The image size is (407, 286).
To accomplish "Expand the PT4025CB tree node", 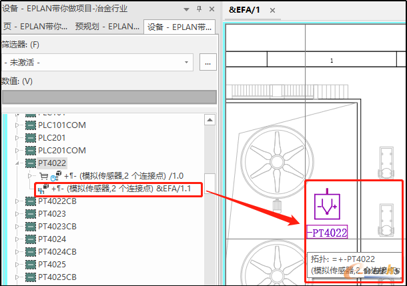I will point(17,277).
